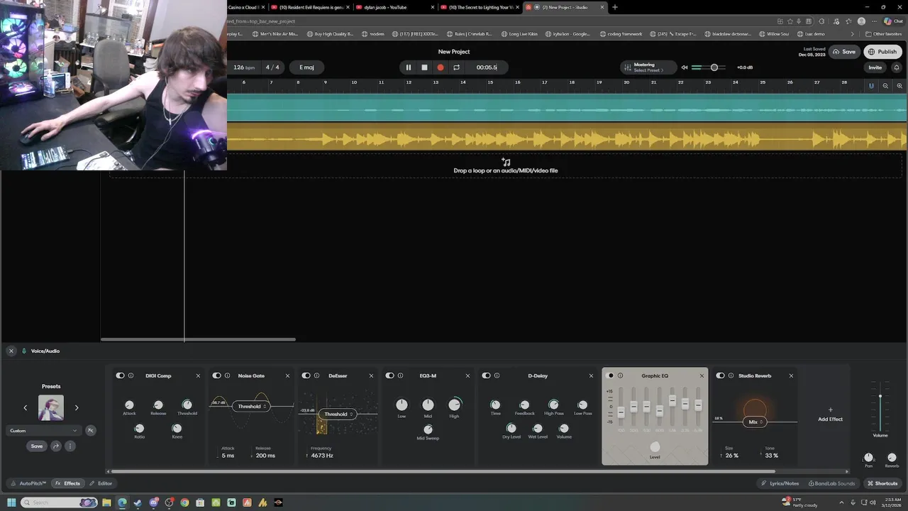Invite collaborators to the project
The height and width of the screenshot is (511, 908).
tap(875, 67)
